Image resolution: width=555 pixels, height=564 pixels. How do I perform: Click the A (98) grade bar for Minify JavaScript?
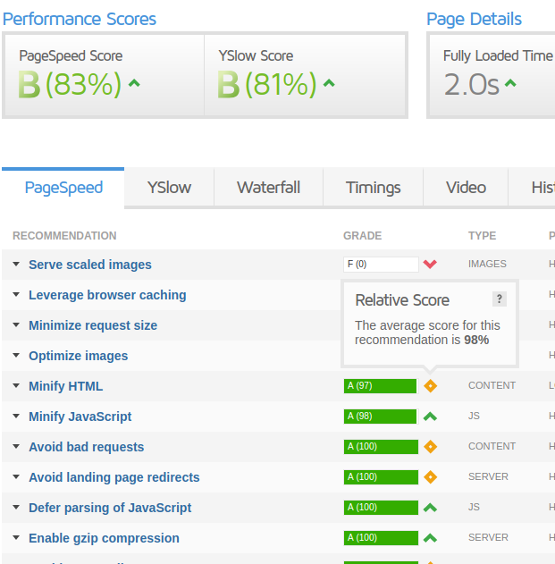pyautogui.click(x=381, y=417)
